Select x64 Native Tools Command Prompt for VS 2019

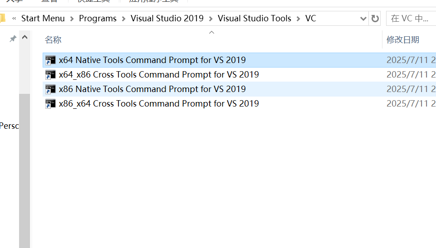(152, 60)
